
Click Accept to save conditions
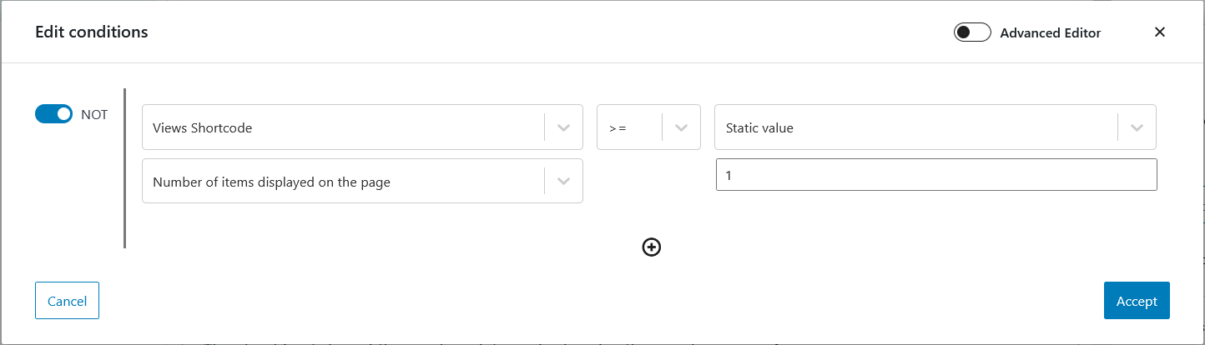coord(1137,301)
